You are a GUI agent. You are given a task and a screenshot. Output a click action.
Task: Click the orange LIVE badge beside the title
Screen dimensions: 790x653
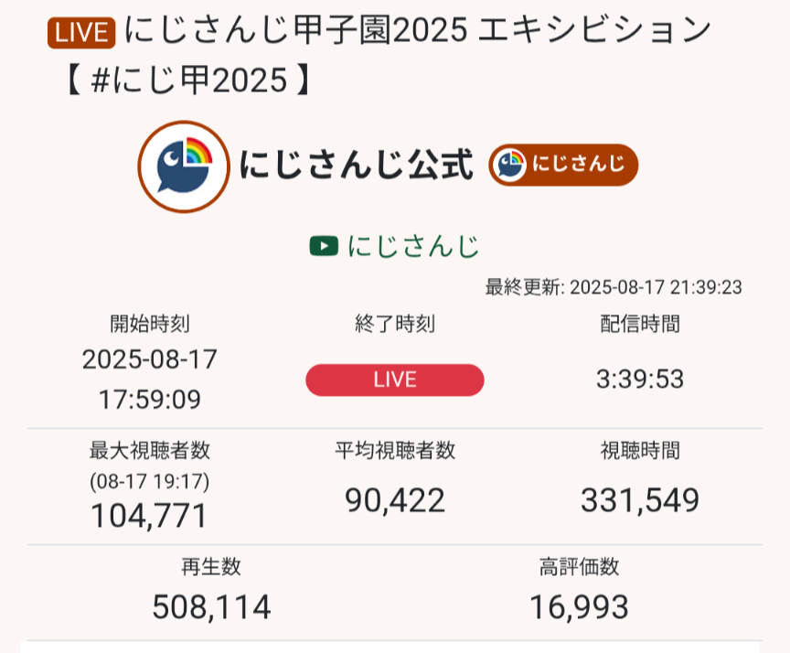[80, 33]
